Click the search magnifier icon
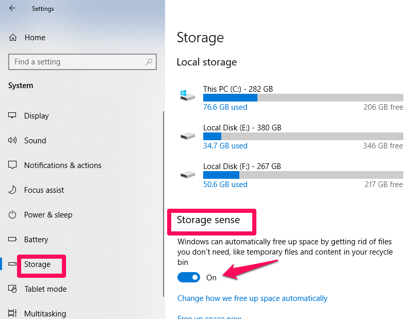Image resolution: width=408 pixels, height=319 pixels. coord(149,62)
